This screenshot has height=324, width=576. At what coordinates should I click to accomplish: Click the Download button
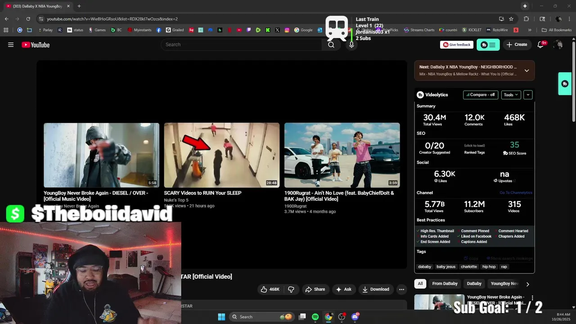pyautogui.click(x=376, y=289)
